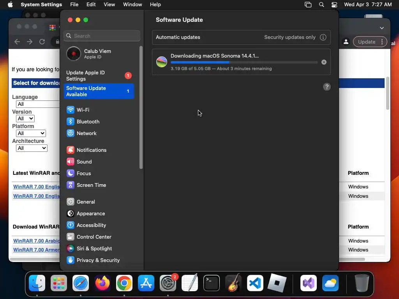The height and width of the screenshot is (299, 399).
Task: Focus the Settings Search field
Action: click(102, 36)
